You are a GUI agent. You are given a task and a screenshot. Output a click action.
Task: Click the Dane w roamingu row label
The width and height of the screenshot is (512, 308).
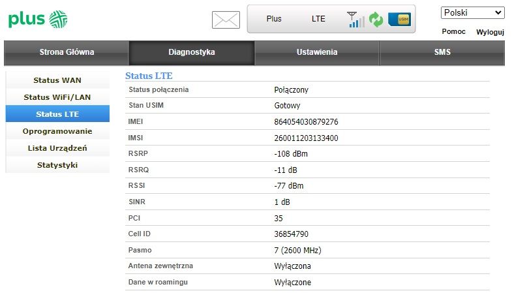(158, 283)
